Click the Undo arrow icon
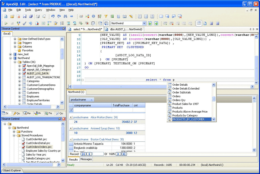Viewport: 260px width, 174px height. point(53,16)
